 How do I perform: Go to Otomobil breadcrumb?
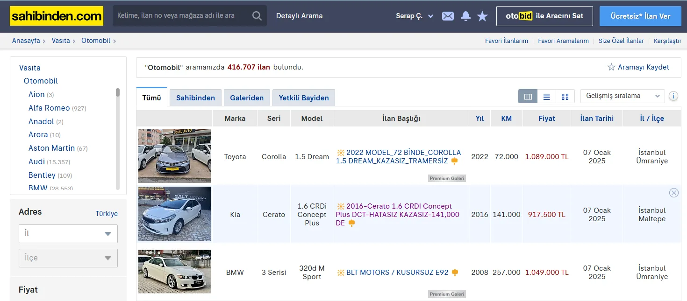tap(96, 41)
